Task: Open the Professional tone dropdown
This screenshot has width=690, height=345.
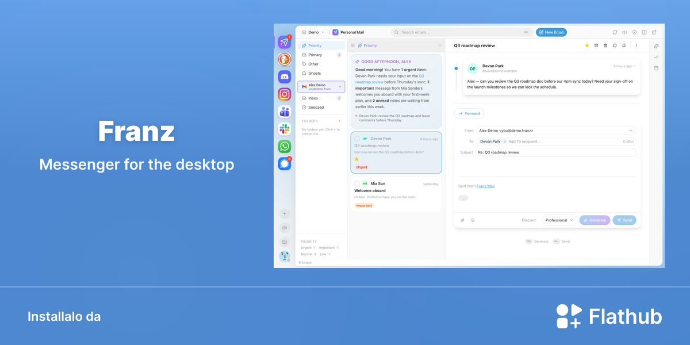Action: (x=559, y=220)
